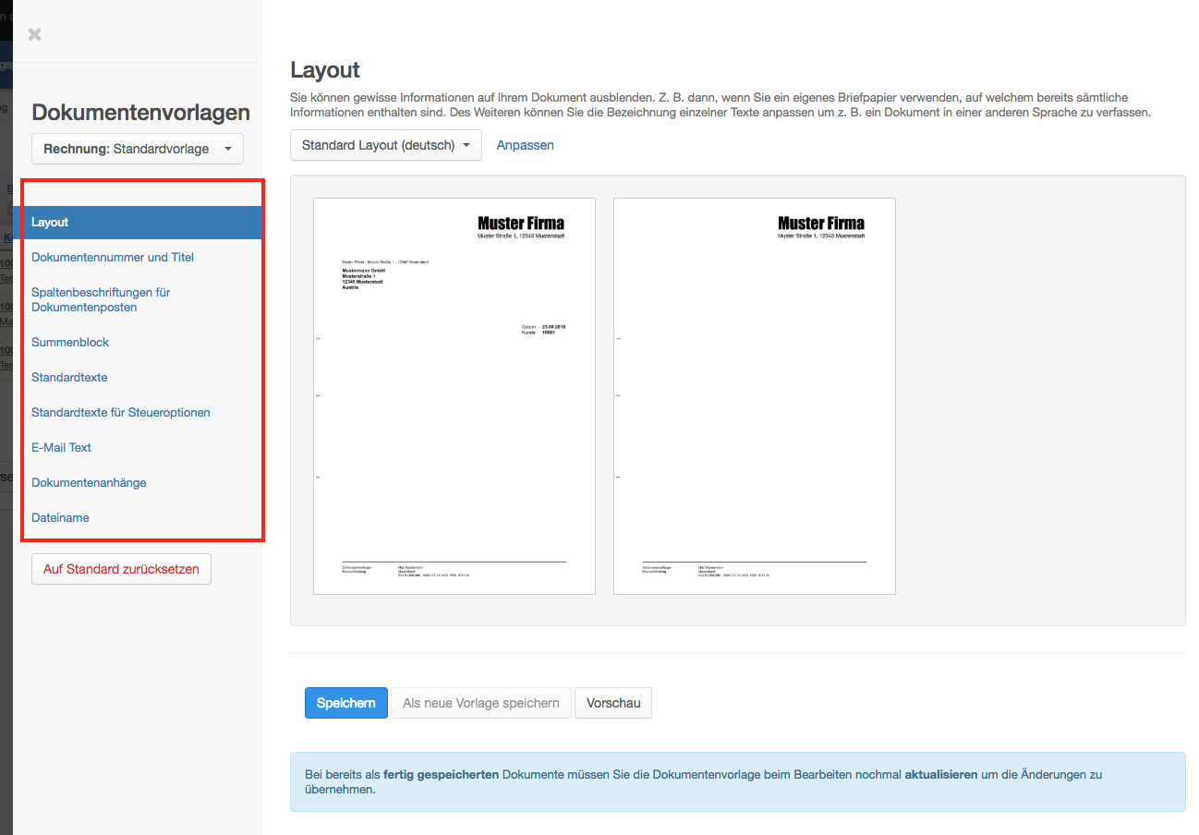Click Als neue Vorlage speichern
This screenshot has width=1199, height=835.
point(480,703)
